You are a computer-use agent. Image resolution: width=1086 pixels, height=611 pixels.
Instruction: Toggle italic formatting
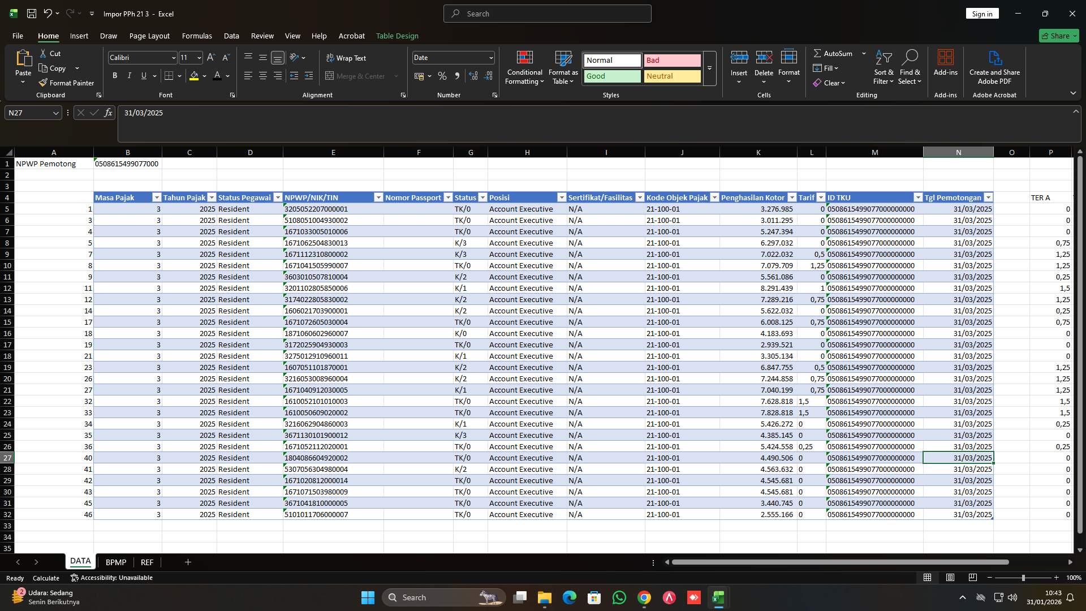pos(129,75)
